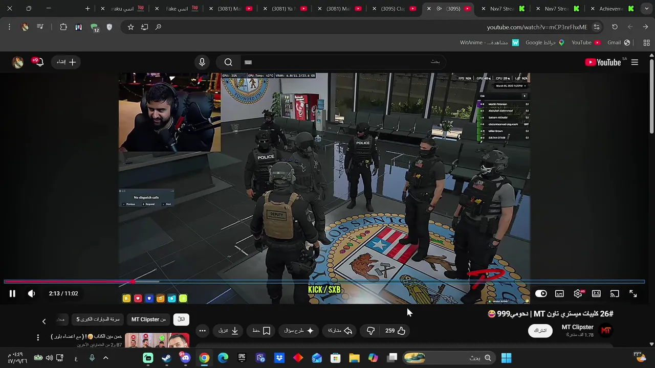Image resolution: width=655 pixels, height=368 pixels.
Task: Select the سرقة السيارات الكبرى 5 chip
Action: click(98, 319)
